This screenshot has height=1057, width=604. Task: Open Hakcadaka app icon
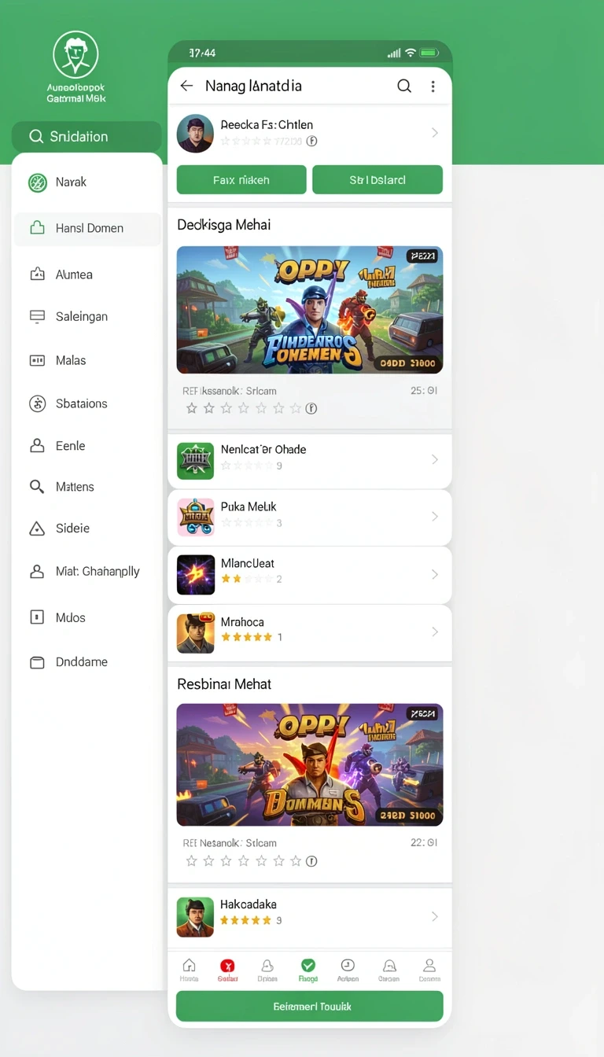pos(195,917)
